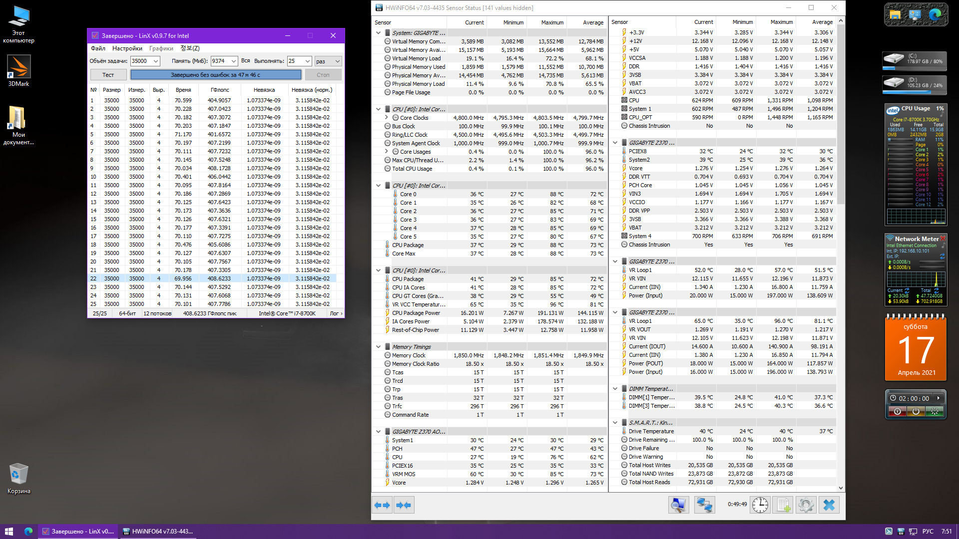Open the Файл menu in LinX
The height and width of the screenshot is (539, 959).
98,48
